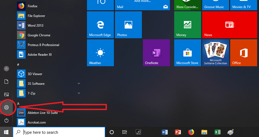The image size is (259, 137).
Task: Open the Photos tile
Action: (128, 25)
